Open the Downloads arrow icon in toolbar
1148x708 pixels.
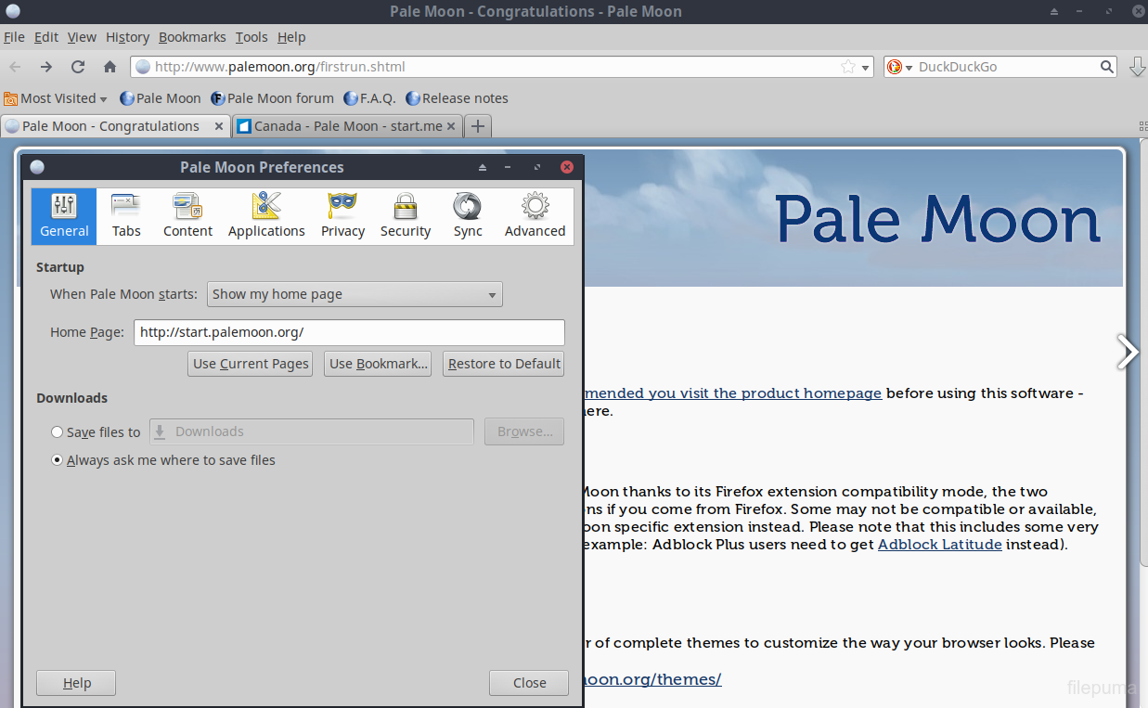tap(1137, 67)
